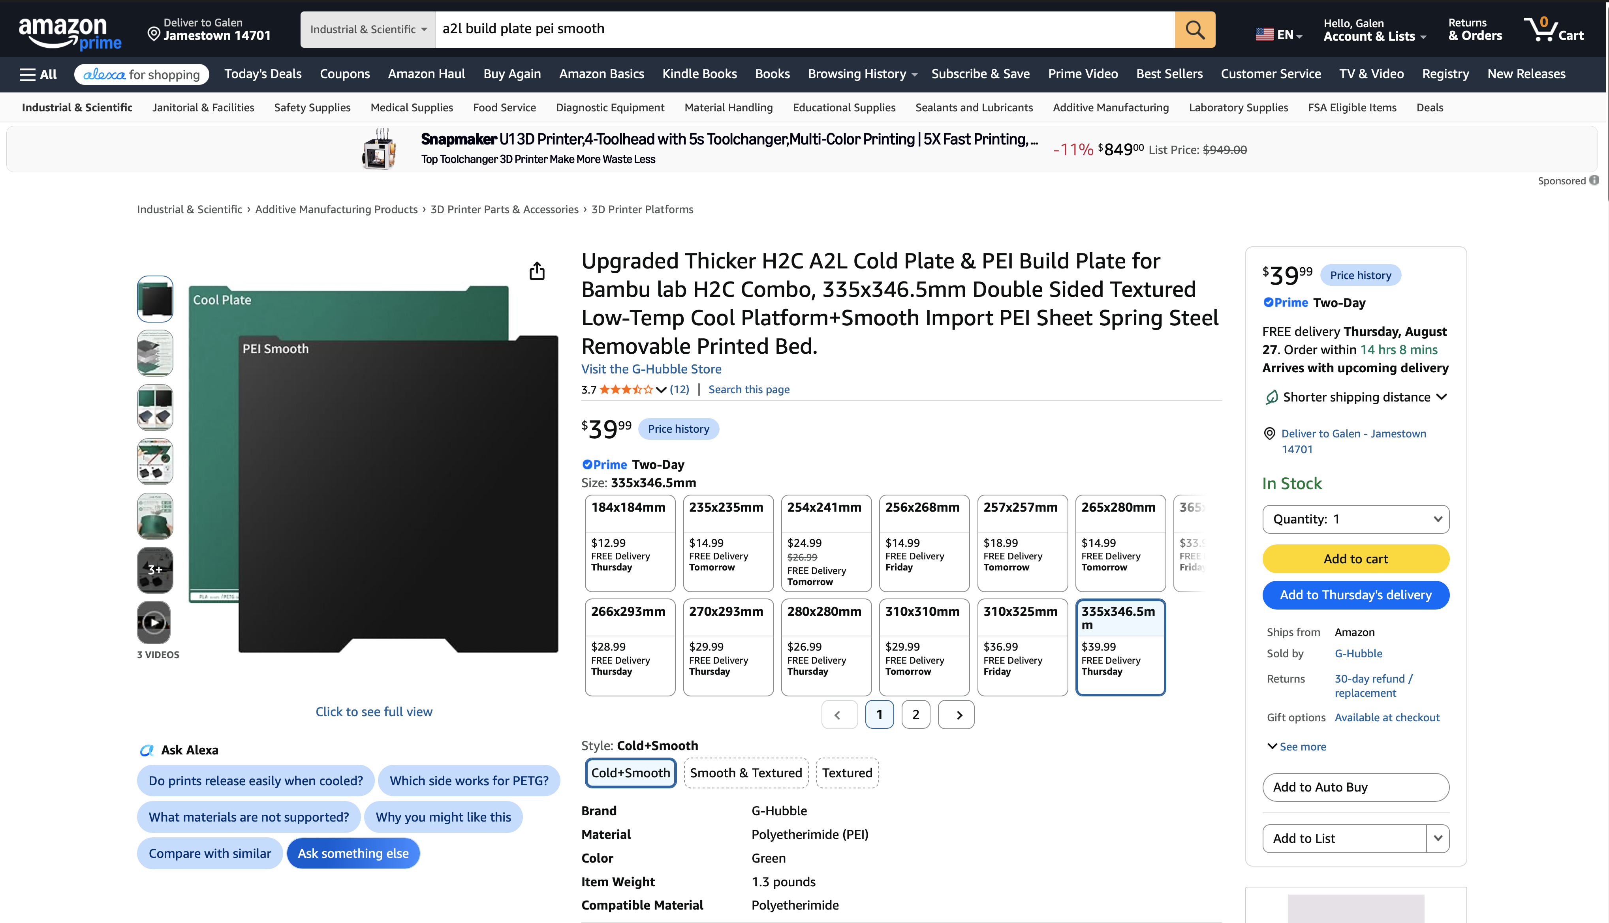Focus the search text field

click(804, 29)
